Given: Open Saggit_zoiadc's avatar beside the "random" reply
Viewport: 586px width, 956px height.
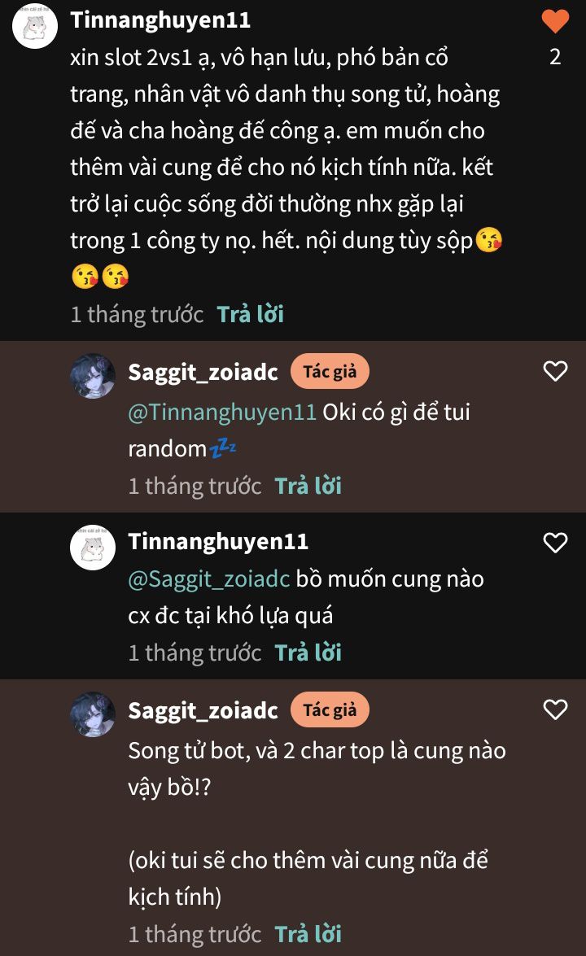Looking at the screenshot, I should pyautogui.click(x=93, y=376).
